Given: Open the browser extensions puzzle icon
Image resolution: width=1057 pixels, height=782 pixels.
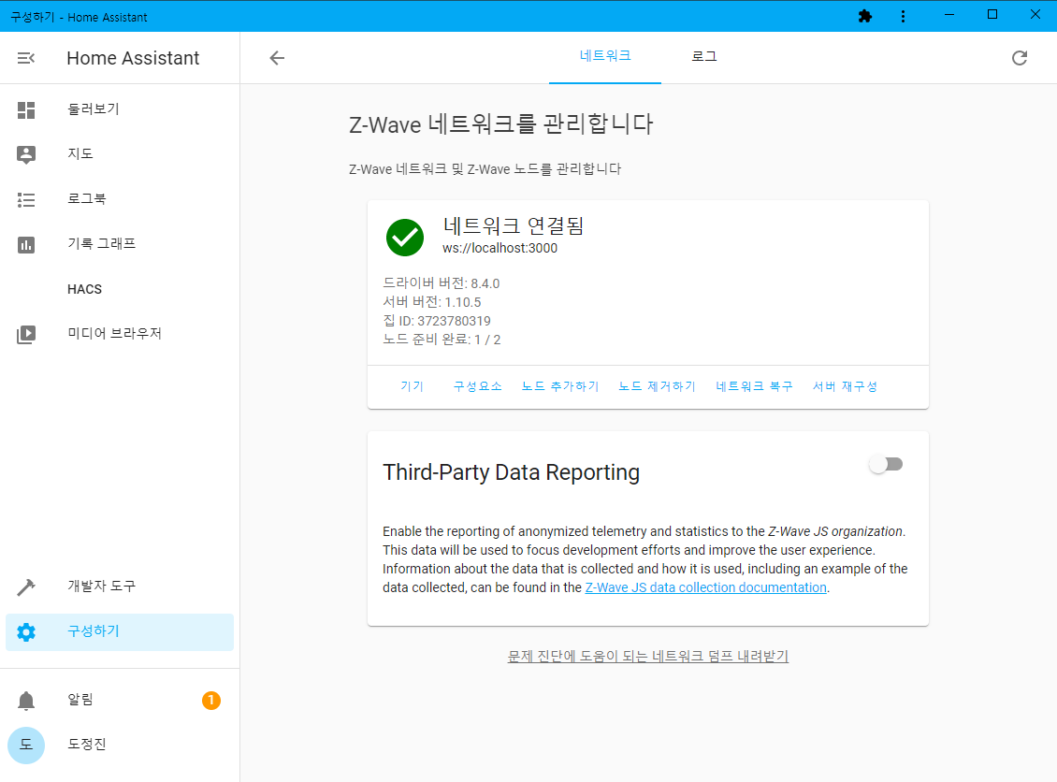Looking at the screenshot, I should point(865,16).
